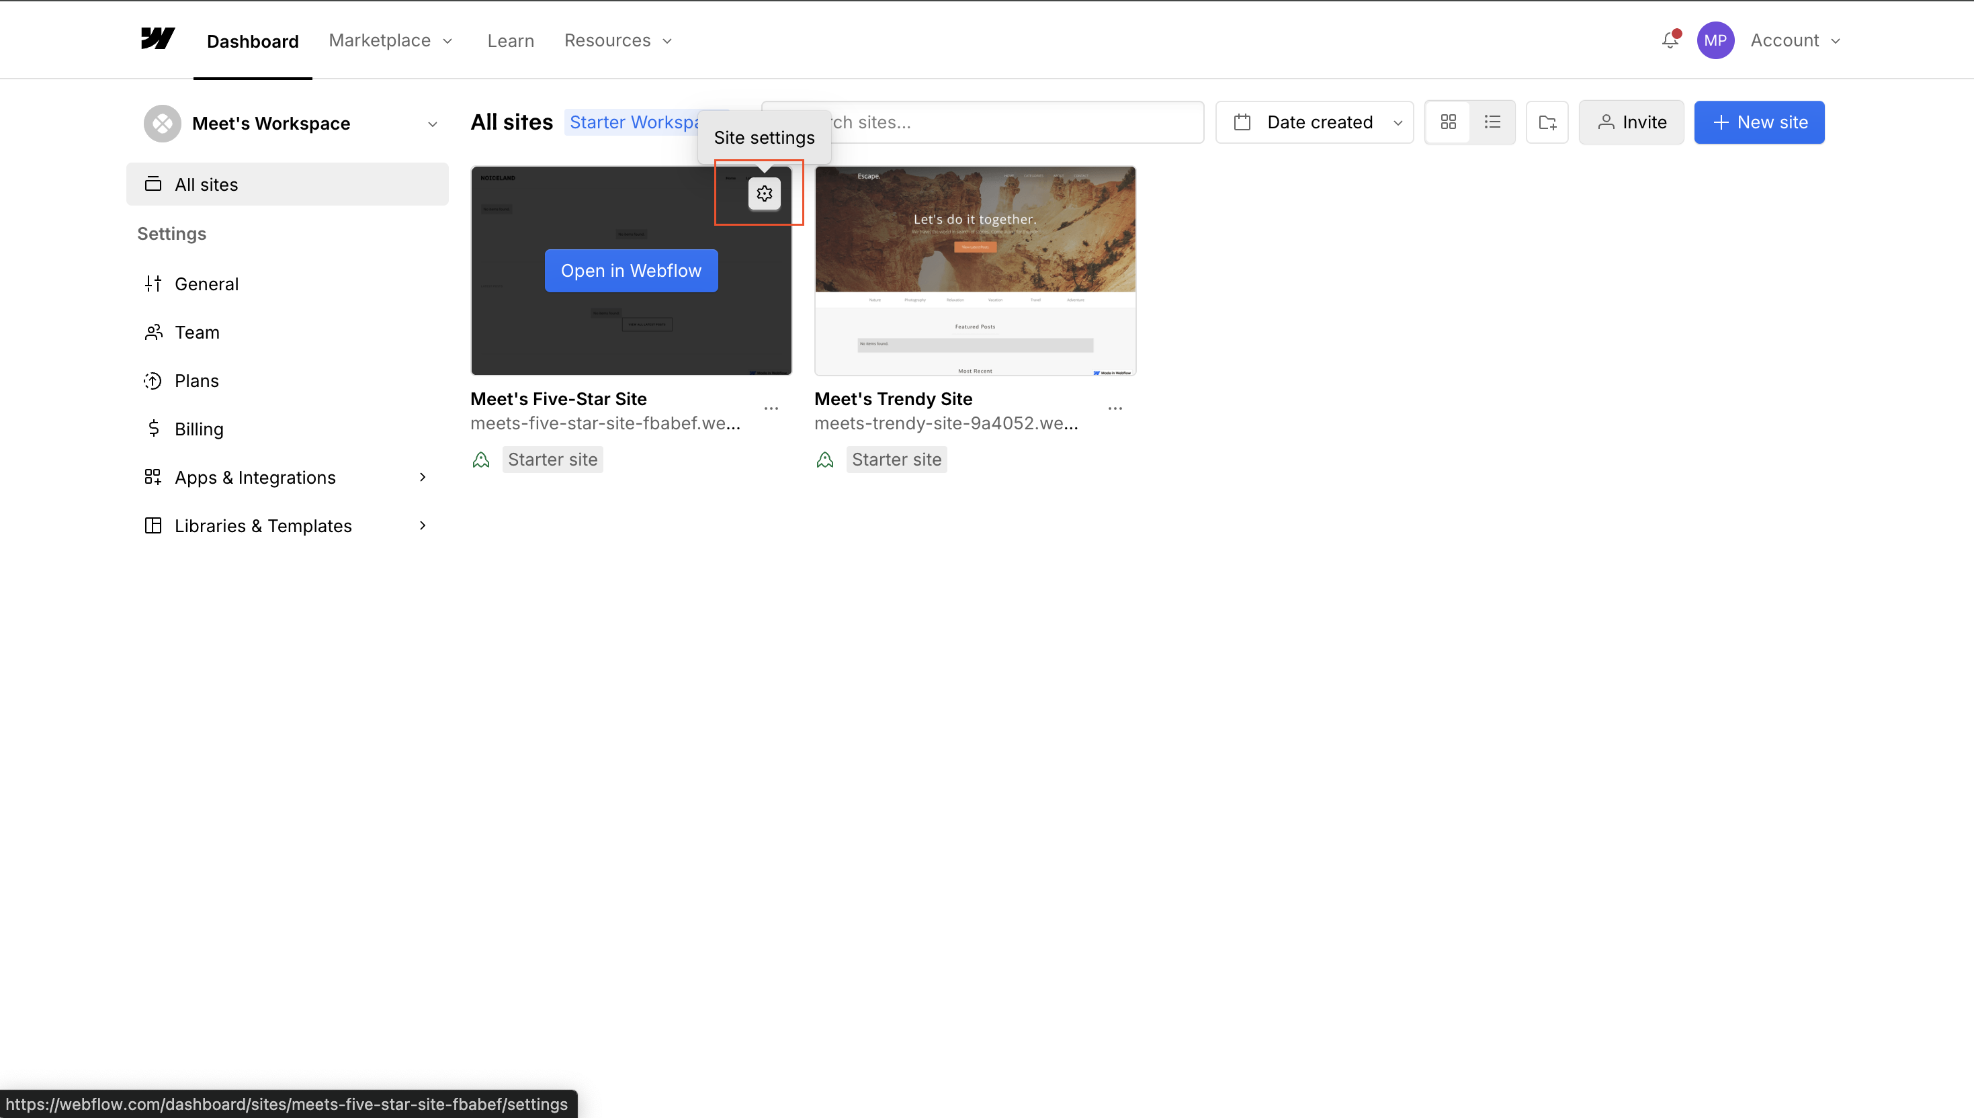Click the MP account avatar

click(x=1715, y=41)
